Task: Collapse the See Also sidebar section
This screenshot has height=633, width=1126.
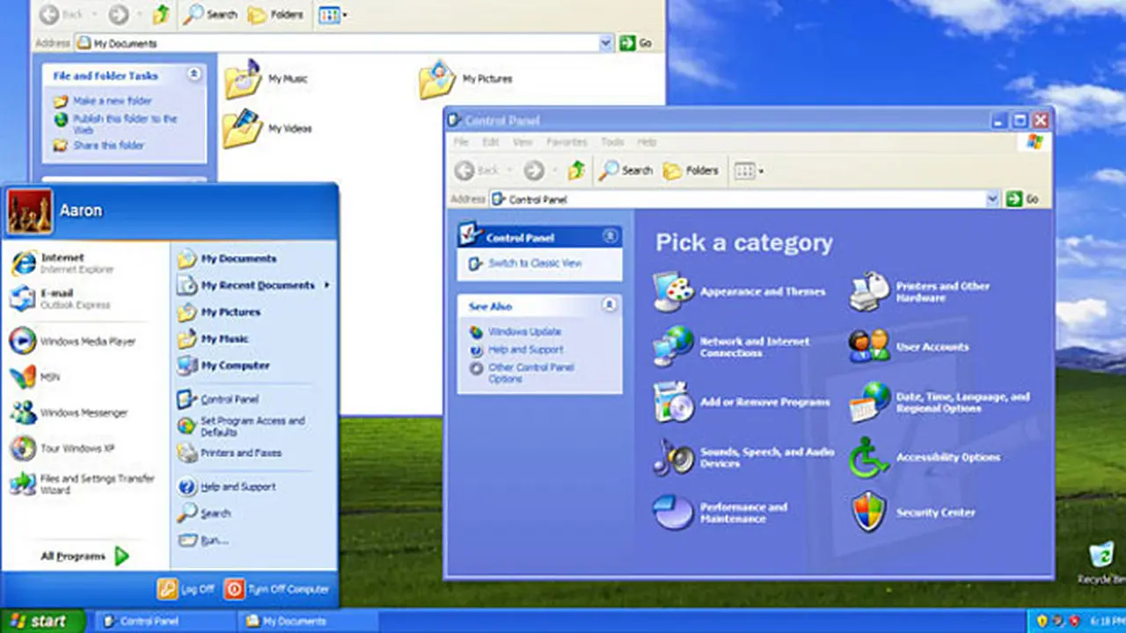Action: pyautogui.click(x=610, y=305)
